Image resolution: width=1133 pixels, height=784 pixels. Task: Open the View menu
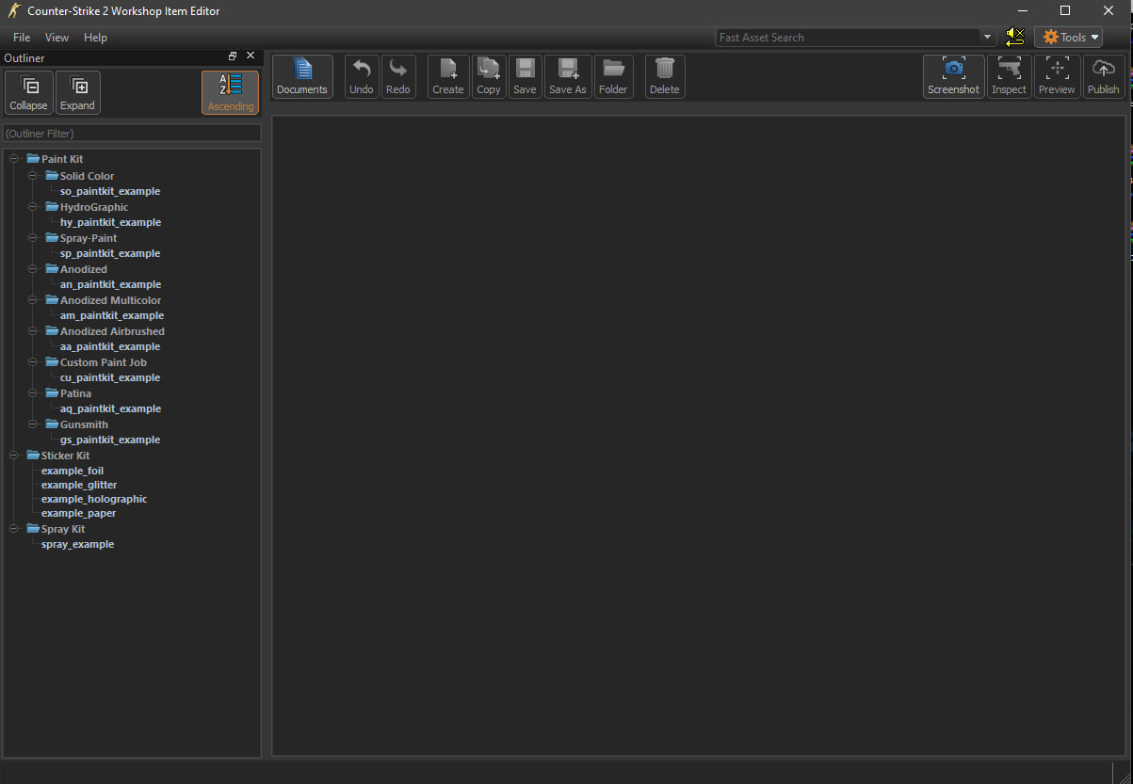pos(57,38)
